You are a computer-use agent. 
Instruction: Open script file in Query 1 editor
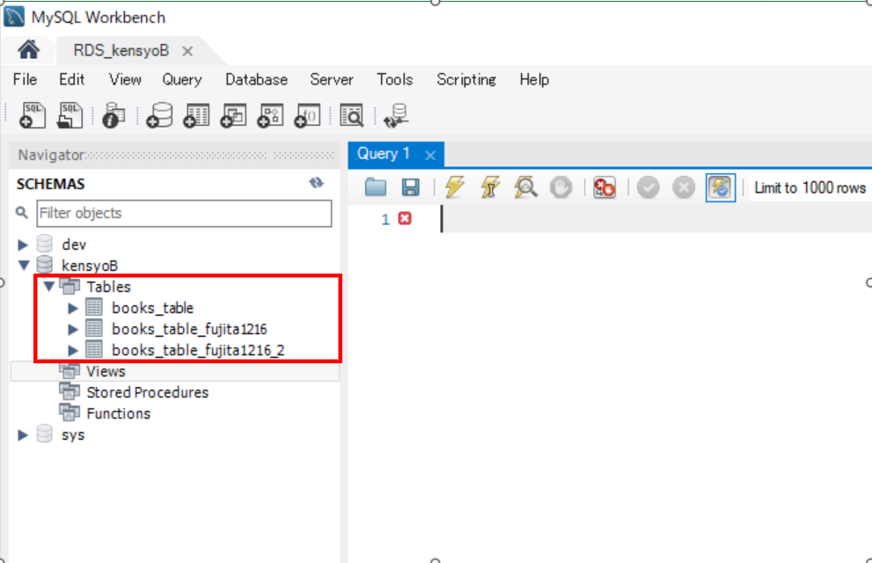click(x=376, y=187)
